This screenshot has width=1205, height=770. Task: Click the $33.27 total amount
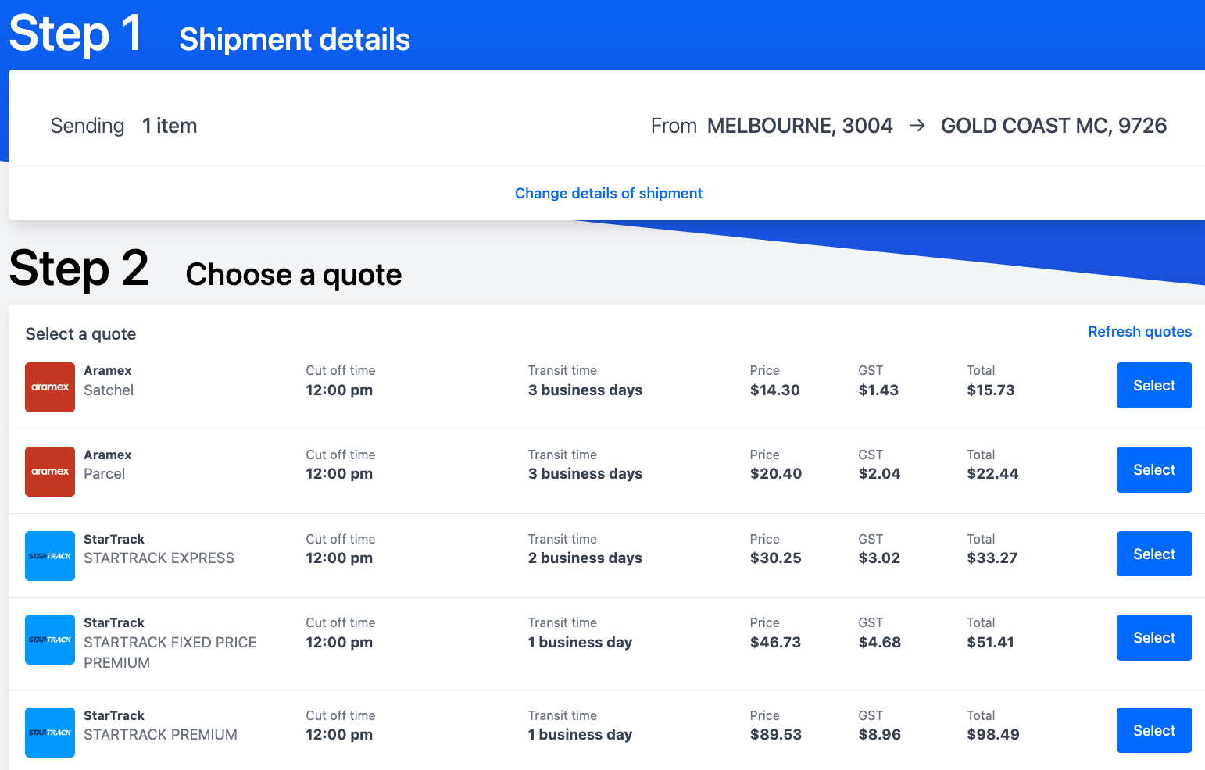992,558
